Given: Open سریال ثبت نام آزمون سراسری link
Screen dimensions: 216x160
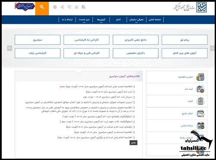Looking at the screenshot, I should [108, 97].
